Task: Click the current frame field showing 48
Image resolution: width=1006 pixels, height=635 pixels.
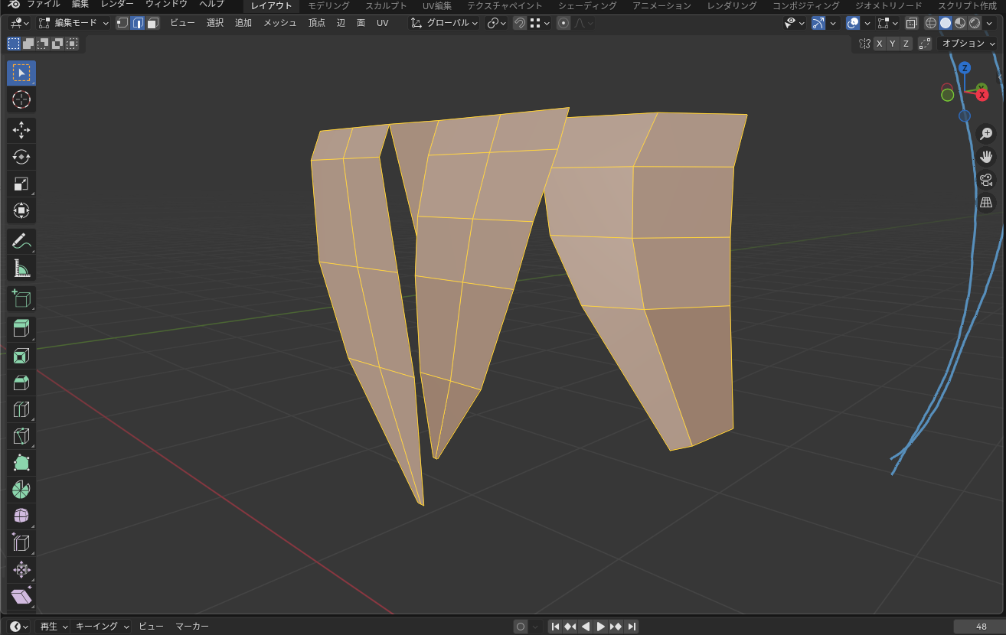Action: 980,627
